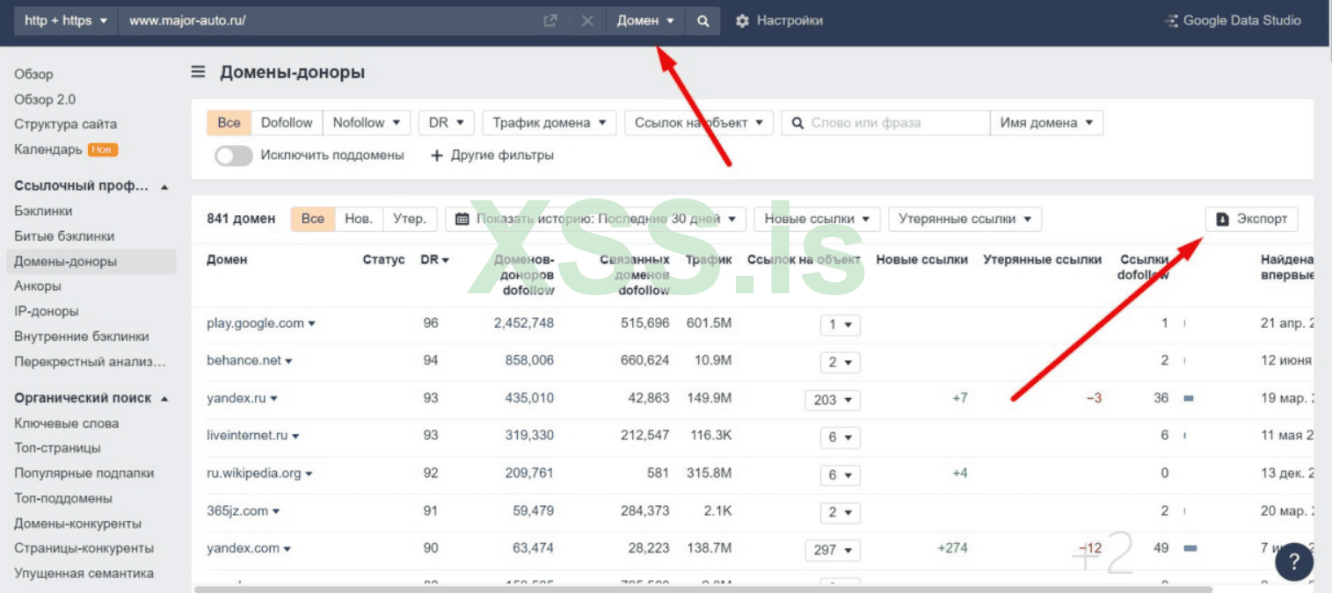Click the magnifier search icon in top bar
Image resolution: width=1332 pixels, height=593 pixels.
[702, 21]
